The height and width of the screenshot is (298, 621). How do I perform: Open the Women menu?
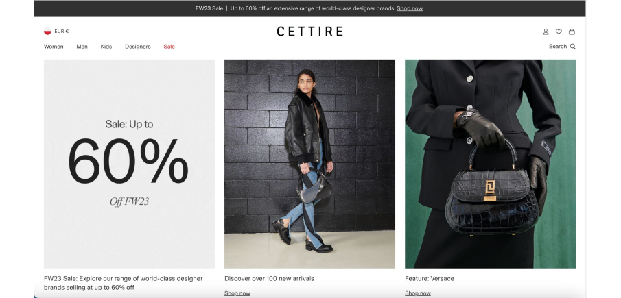click(x=54, y=47)
